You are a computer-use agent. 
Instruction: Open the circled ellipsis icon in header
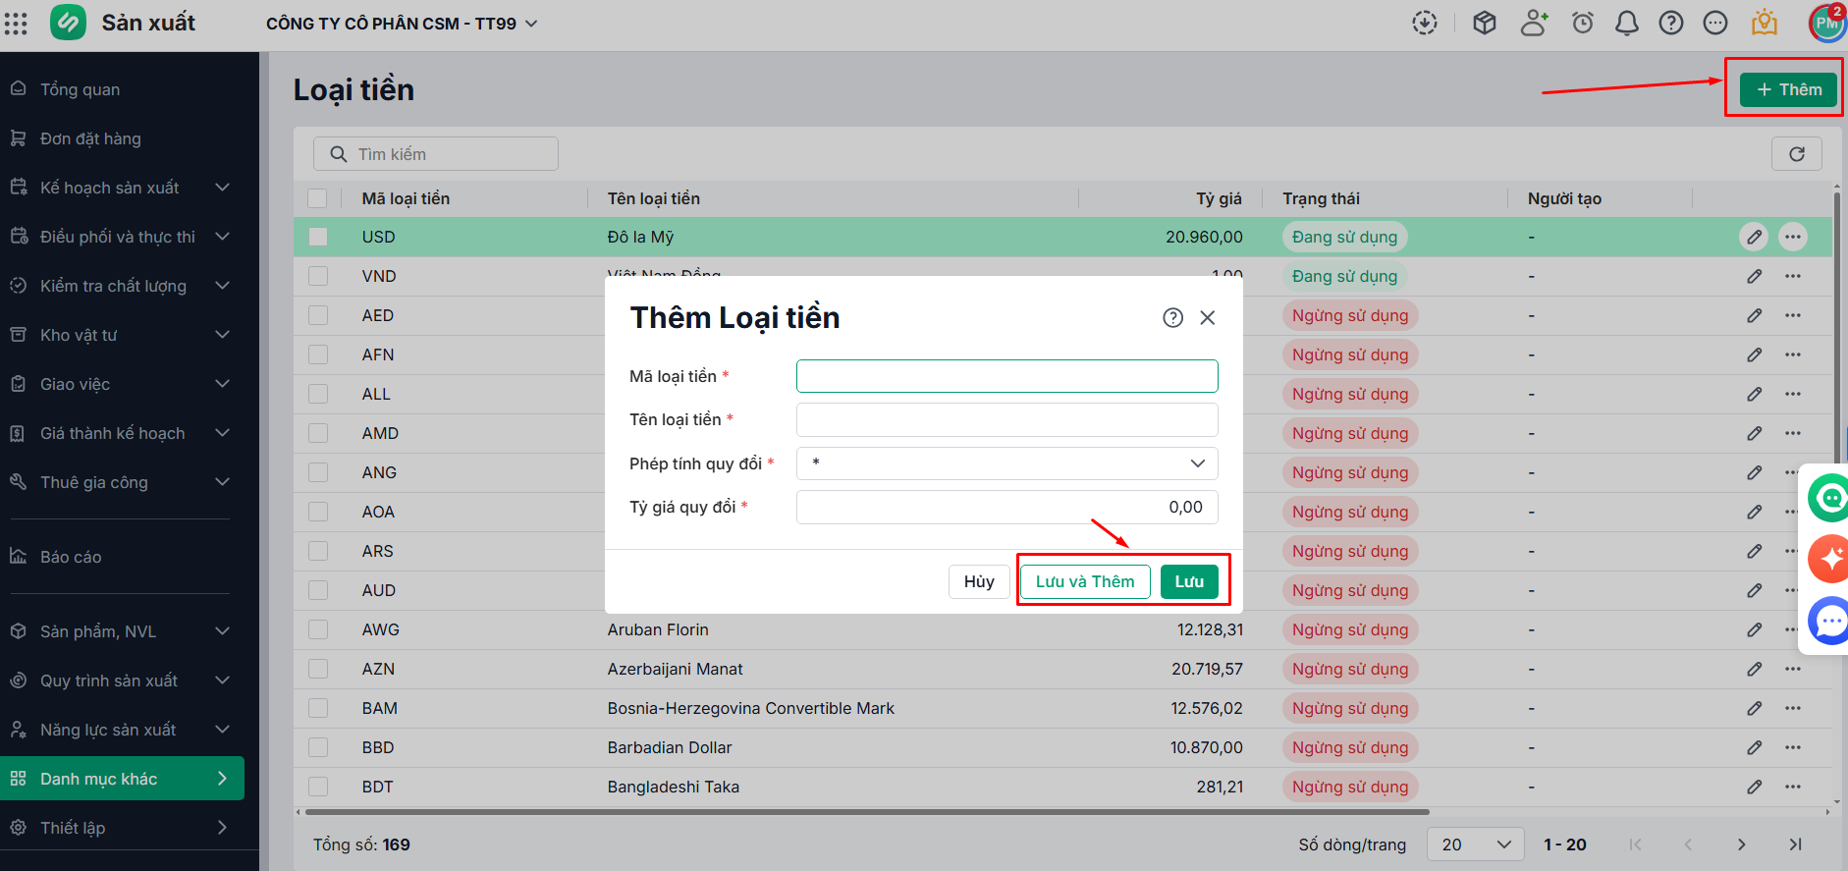pyautogui.click(x=1715, y=23)
